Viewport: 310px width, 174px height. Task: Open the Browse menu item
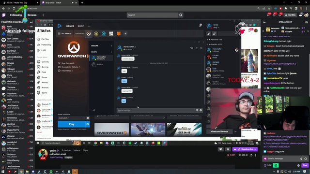point(32,15)
